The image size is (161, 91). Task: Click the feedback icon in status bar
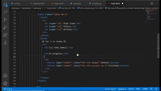[151, 89]
